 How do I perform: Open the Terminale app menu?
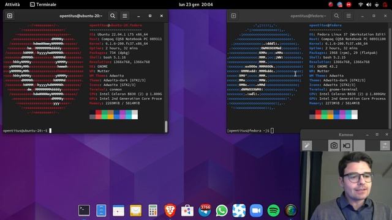(43, 4)
